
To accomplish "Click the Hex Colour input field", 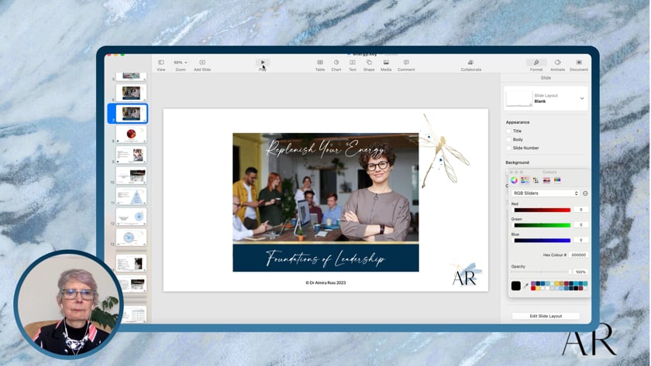I will 578,255.
